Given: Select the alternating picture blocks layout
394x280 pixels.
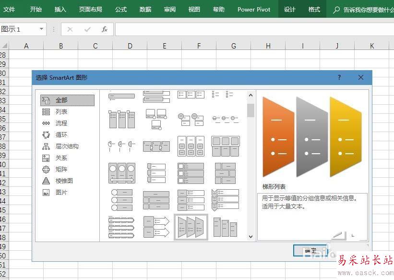Looking at the screenshot, I should [226, 173].
